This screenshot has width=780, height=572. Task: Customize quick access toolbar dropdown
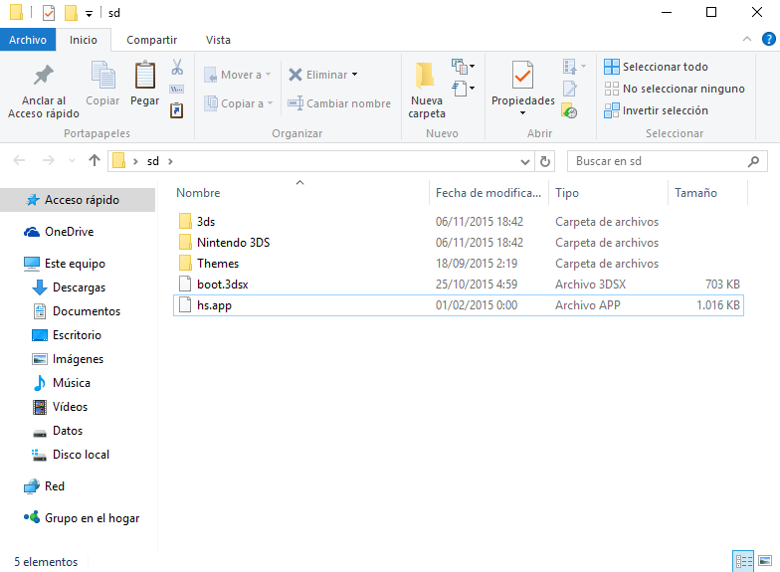90,14
